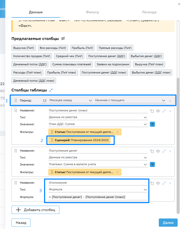Screen dimensions: 183x229
Task: Collapse all table columns using the arrows icon
Action: point(51,90)
